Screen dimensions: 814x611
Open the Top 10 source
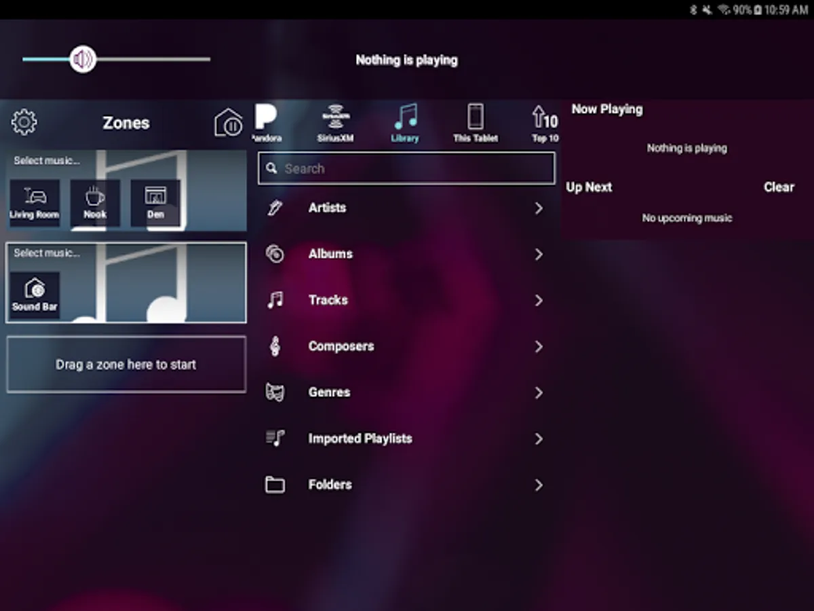click(545, 123)
